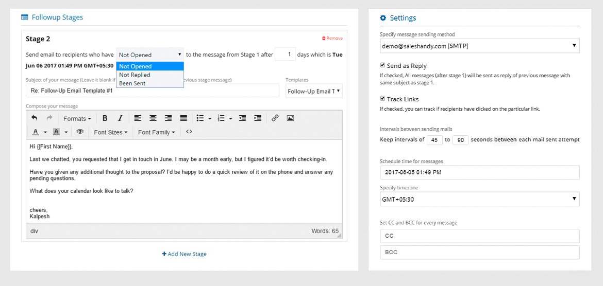Apply italic formatting to message
The height and width of the screenshot is (286, 603).
point(120,118)
